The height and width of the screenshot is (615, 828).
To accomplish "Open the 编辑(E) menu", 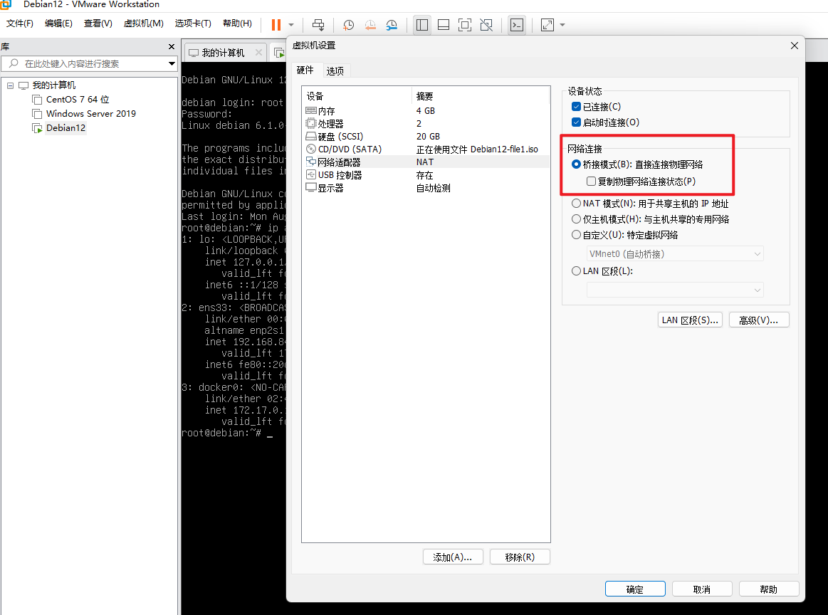I will [58, 23].
